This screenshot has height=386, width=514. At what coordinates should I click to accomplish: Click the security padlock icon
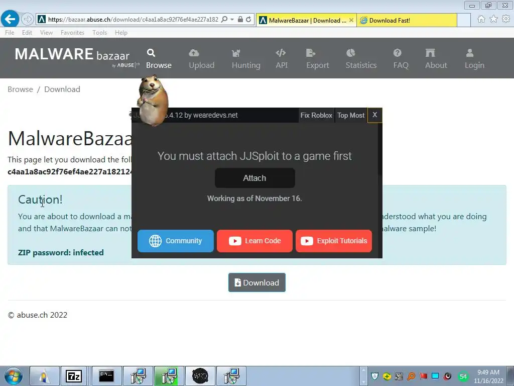click(x=240, y=20)
